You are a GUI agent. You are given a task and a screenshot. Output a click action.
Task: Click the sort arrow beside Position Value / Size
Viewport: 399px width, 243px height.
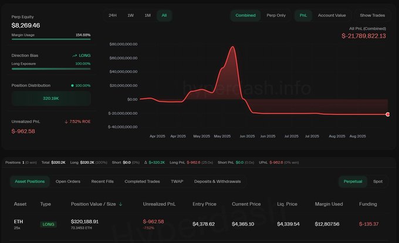pyautogui.click(x=121, y=204)
